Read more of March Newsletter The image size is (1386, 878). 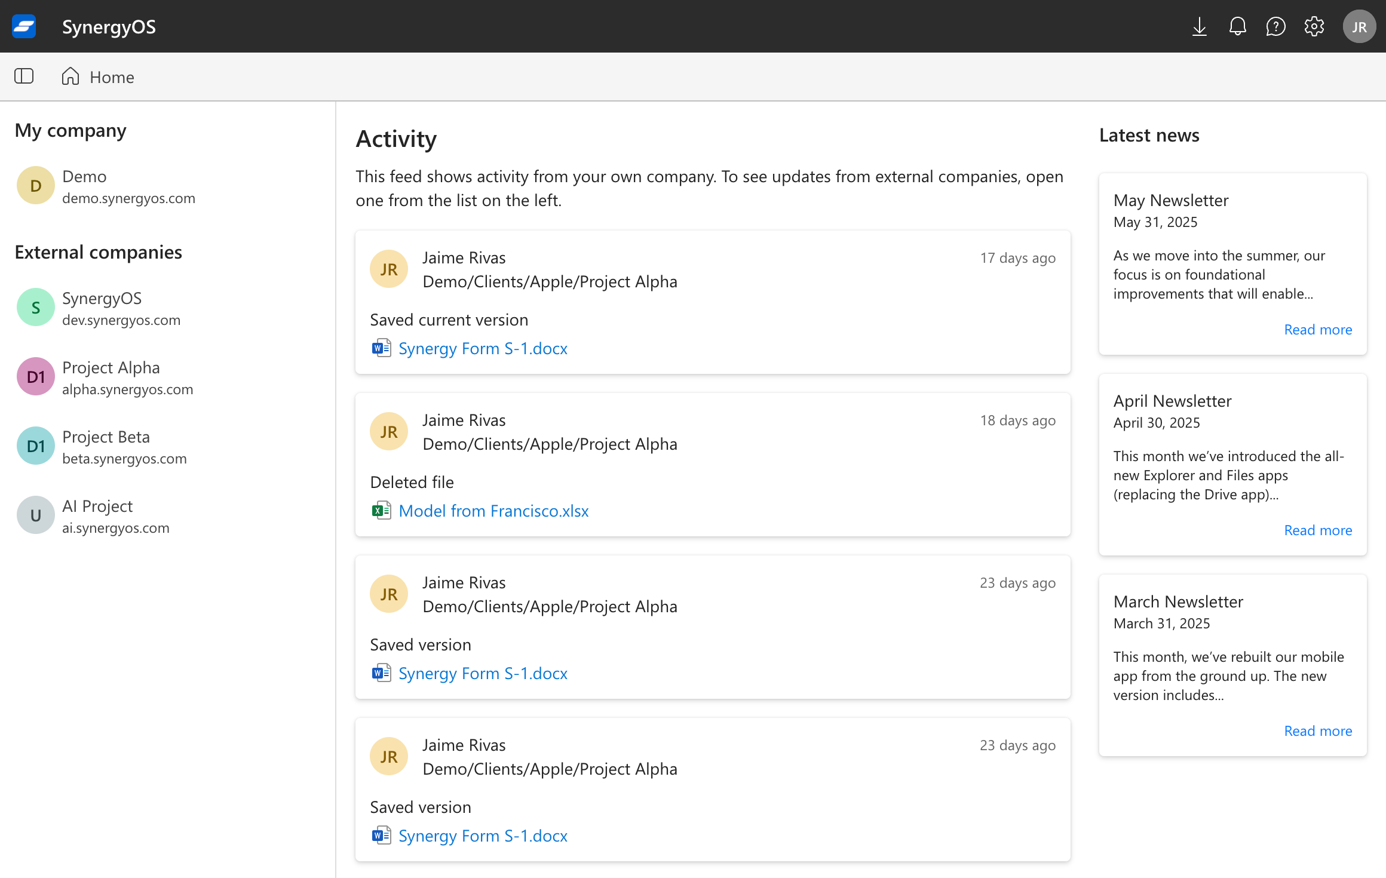tap(1318, 731)
